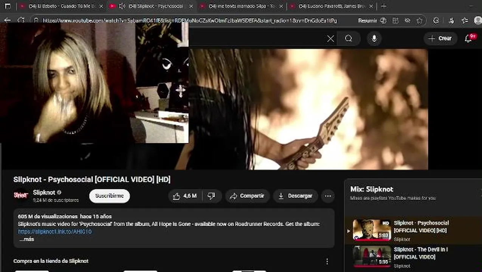Click the Compartir button
482x272 pixels.
click(247, 196)
